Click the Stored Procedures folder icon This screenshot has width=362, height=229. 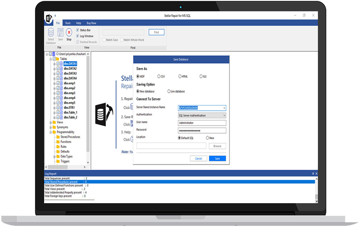click(58, 137)
